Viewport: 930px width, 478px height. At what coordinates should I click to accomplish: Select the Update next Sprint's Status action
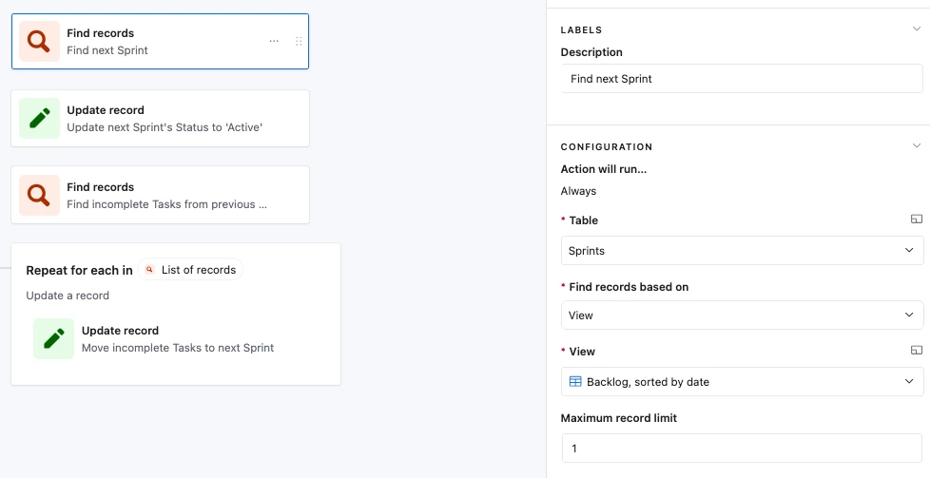[160, 118]
